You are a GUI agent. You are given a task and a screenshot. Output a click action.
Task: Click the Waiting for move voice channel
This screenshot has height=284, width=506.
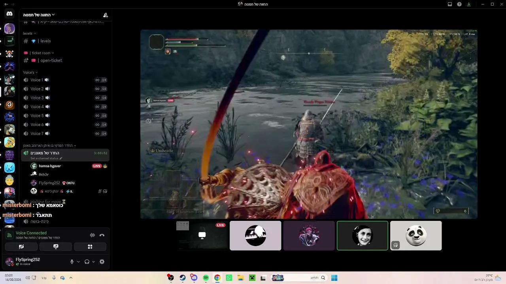(x=65, y=202)
